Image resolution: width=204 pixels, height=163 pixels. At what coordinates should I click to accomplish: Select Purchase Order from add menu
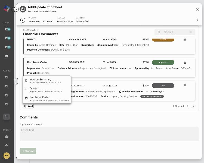pos(47,99)
